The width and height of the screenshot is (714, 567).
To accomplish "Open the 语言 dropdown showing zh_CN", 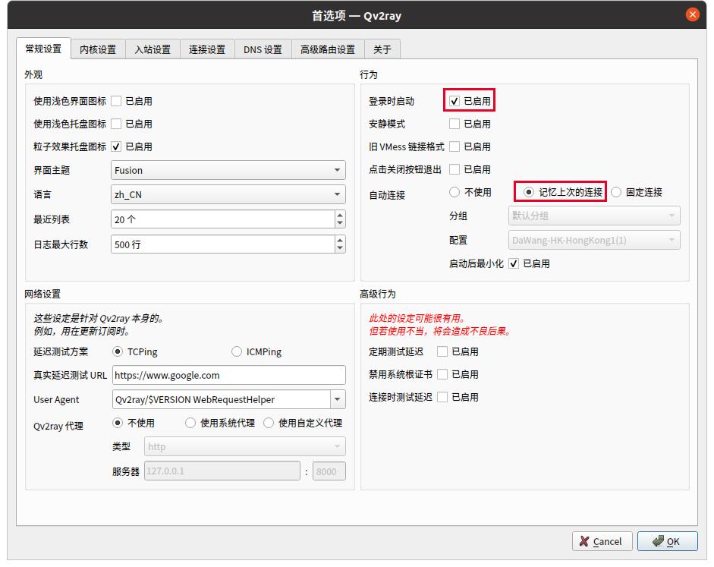I will pyautogui.click(x=228, y=194).
